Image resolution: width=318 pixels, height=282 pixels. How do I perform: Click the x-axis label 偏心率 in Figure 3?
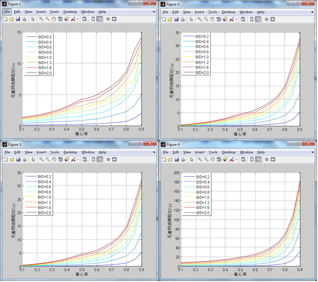coord(82,274)
